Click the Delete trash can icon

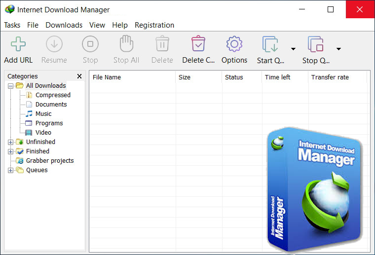[x=162, y=43]
